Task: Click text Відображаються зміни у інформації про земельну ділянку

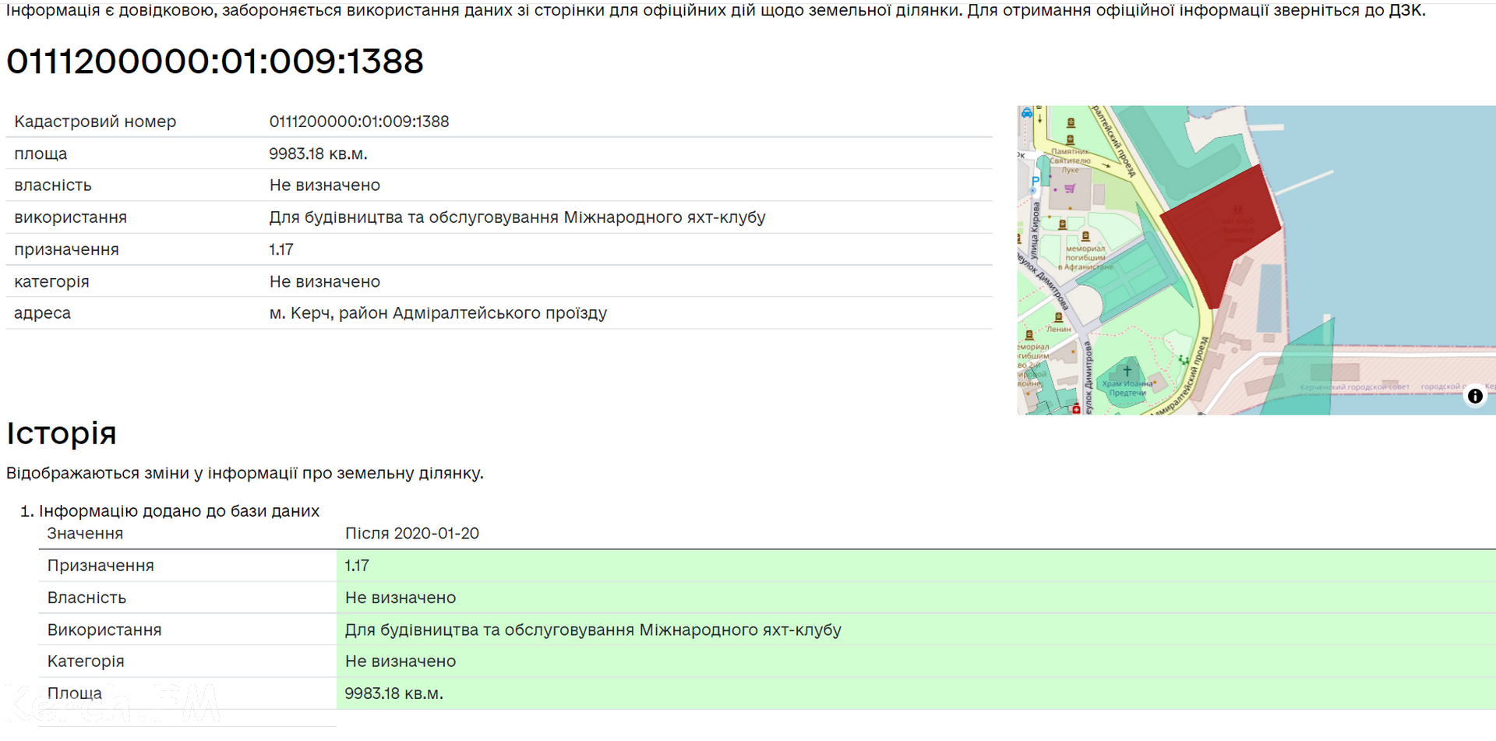Action: [x=245, y=473]
